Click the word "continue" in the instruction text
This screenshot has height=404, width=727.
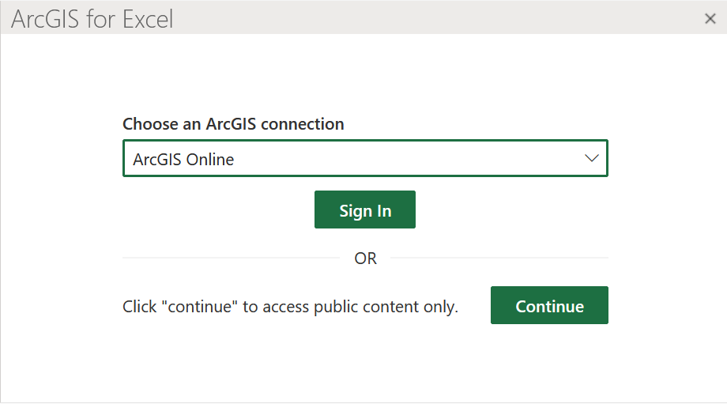click(x=200, y=307)
